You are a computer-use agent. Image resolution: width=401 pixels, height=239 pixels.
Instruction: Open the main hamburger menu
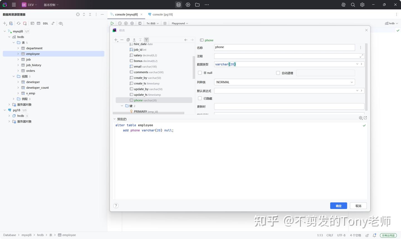coord(14,5)
